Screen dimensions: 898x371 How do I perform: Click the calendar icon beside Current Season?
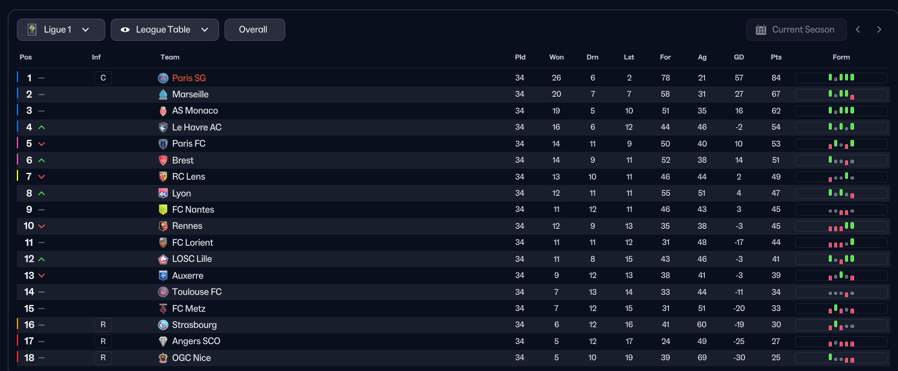(x=761, y=29)
